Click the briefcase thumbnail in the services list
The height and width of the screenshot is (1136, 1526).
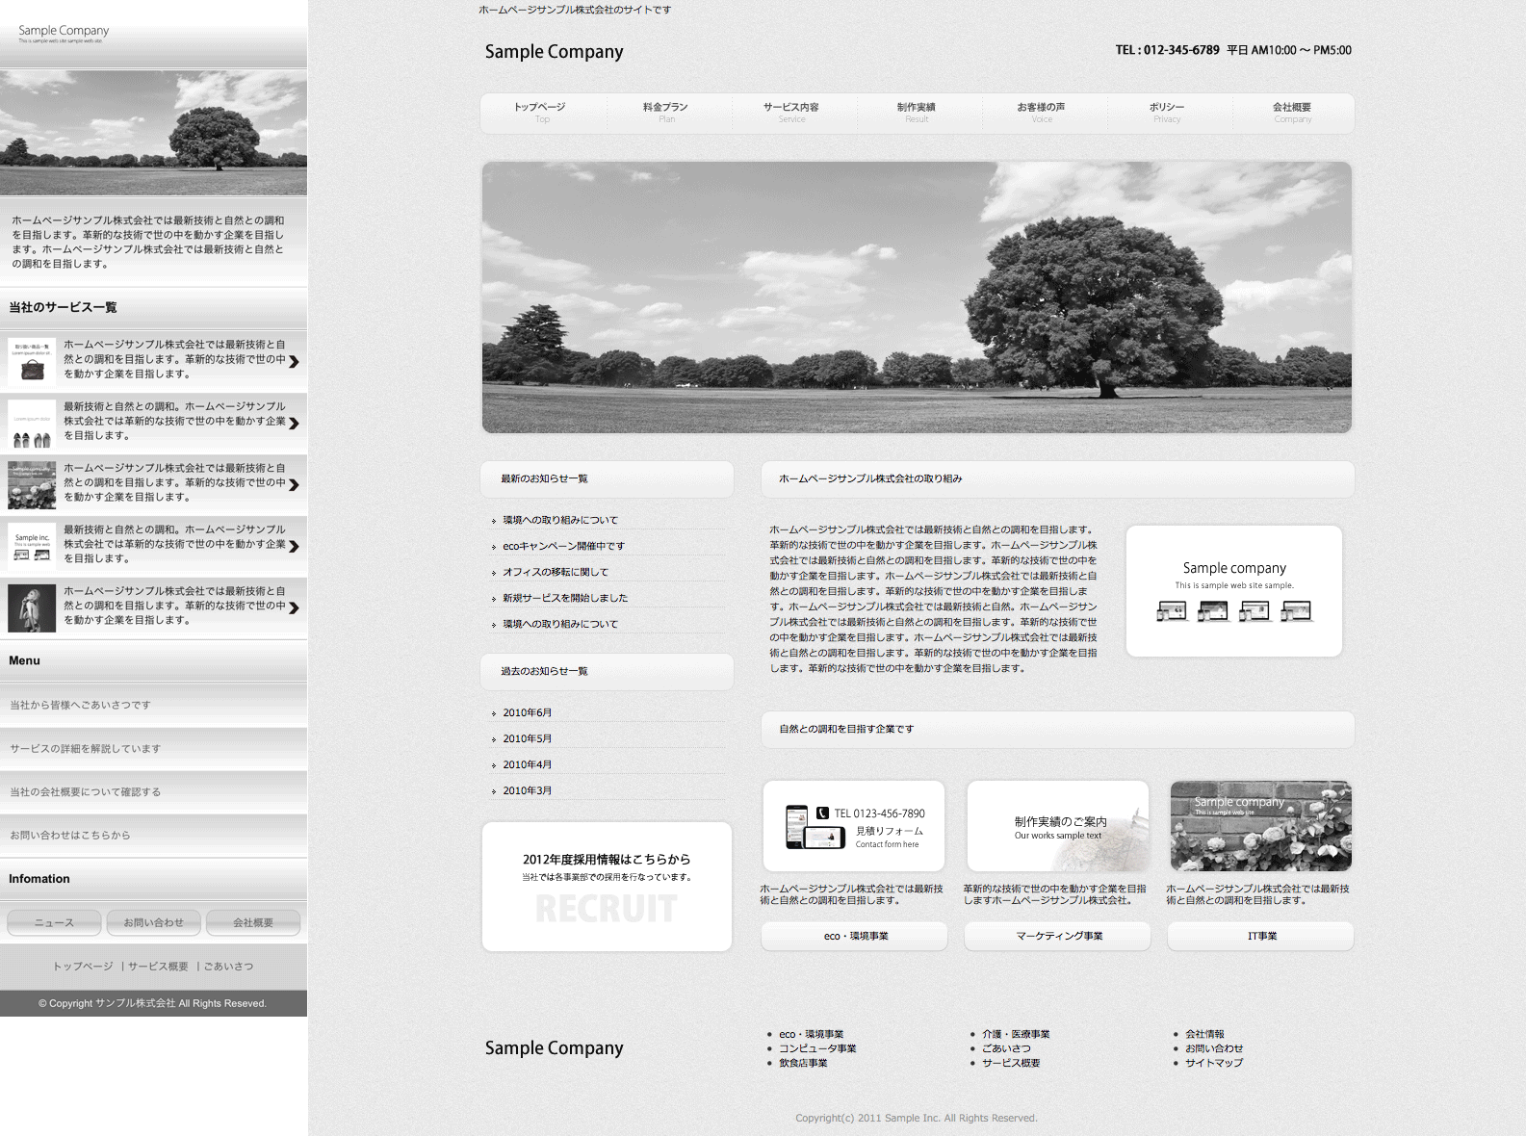point(32,361)
